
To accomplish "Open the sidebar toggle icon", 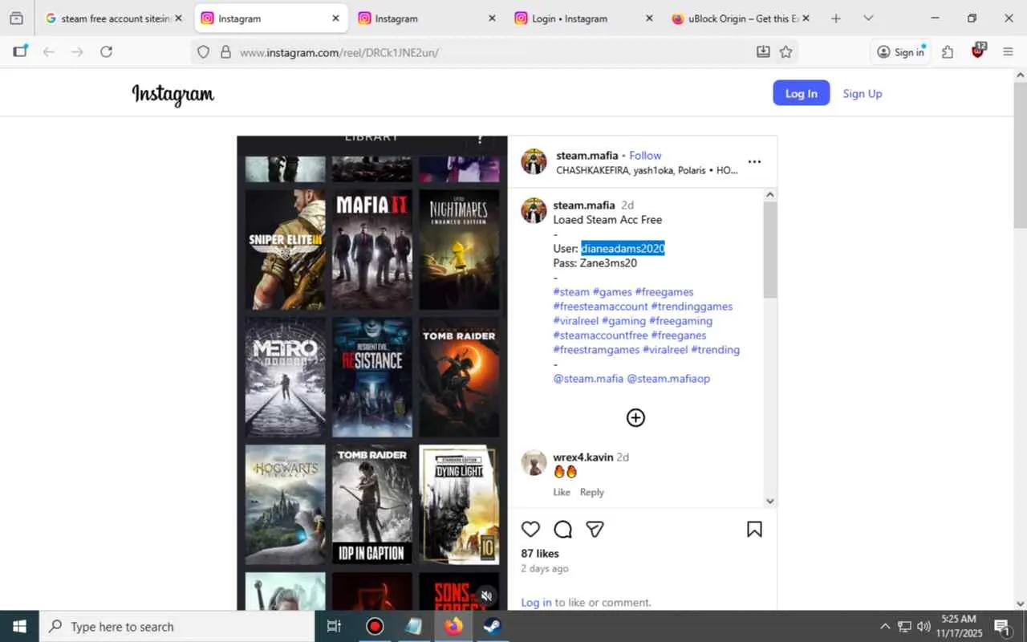I will [x=20, y=51].
